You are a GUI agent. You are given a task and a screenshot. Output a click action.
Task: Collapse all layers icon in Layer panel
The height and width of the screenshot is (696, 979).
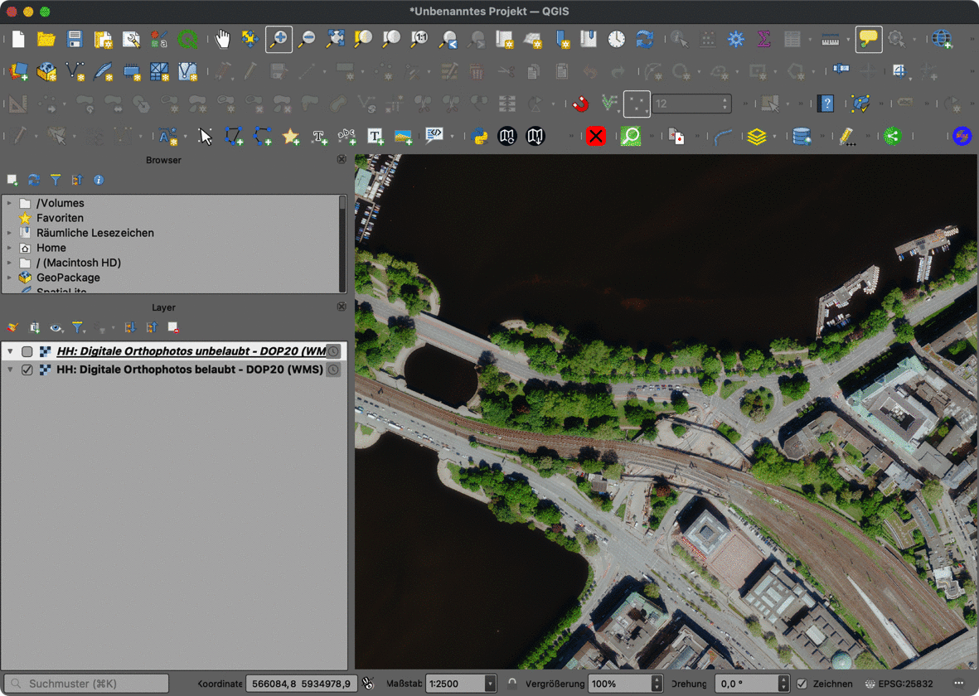click(x=152, y=328)
